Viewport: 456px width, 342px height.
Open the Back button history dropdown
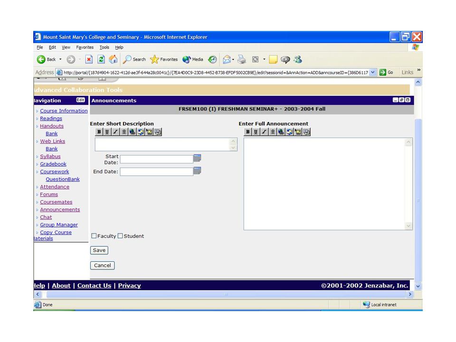pyautogui.click(x=60, y=59)
